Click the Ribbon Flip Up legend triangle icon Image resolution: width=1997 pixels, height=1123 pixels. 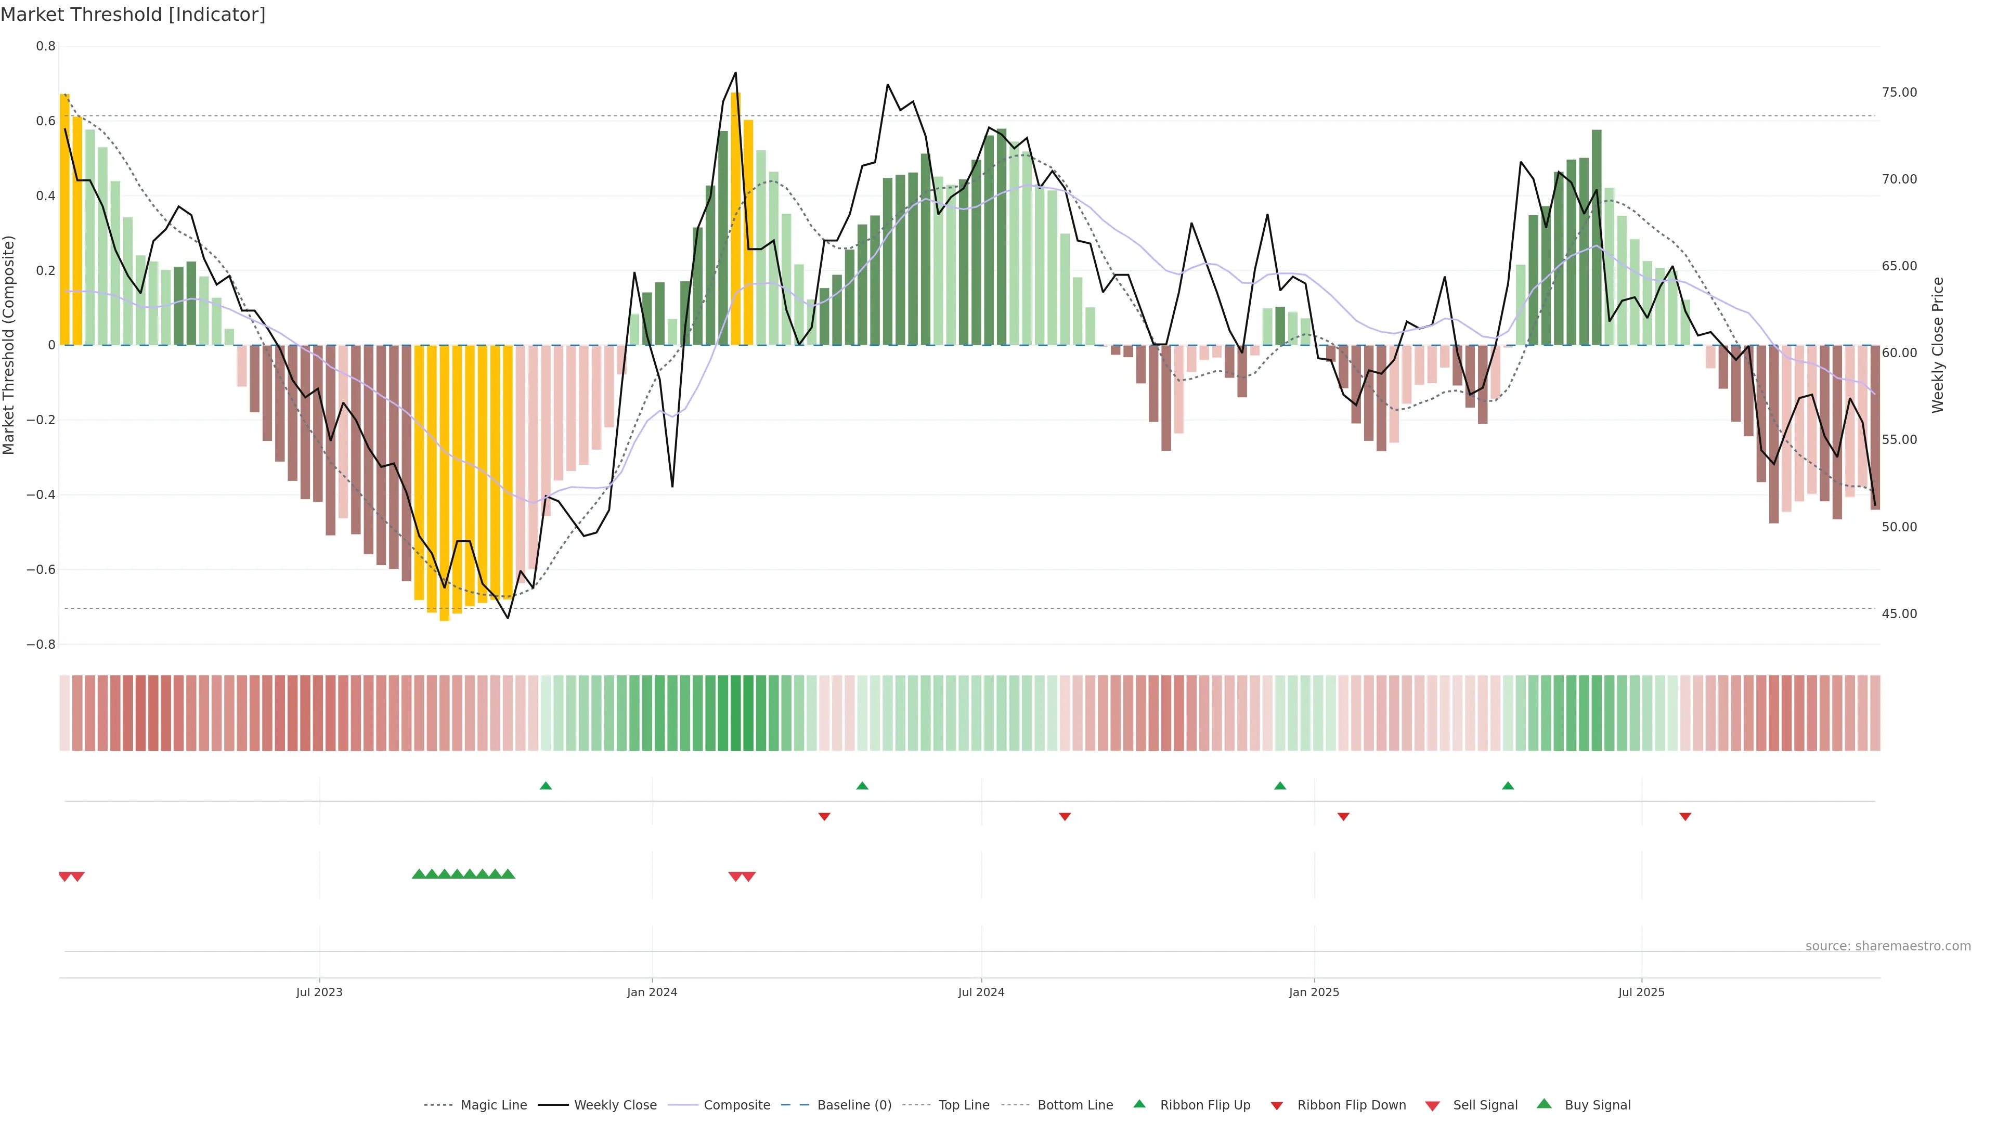tap(1139, 1104)
